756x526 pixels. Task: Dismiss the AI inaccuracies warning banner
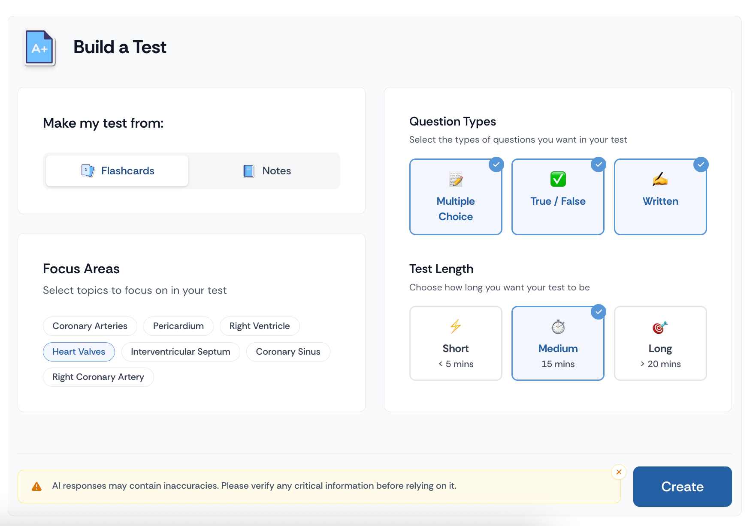pyautogui.click(x=619, y=472)
